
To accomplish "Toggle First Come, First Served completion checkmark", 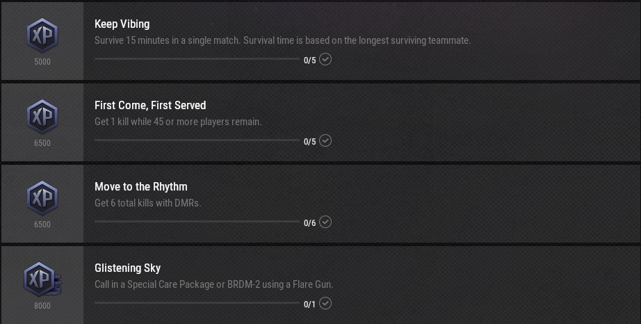I will click(325, 140).
